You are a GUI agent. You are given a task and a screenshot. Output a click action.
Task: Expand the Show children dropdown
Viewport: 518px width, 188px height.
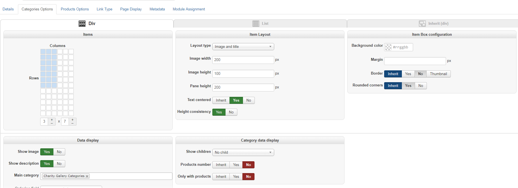(x=243, y=153)
